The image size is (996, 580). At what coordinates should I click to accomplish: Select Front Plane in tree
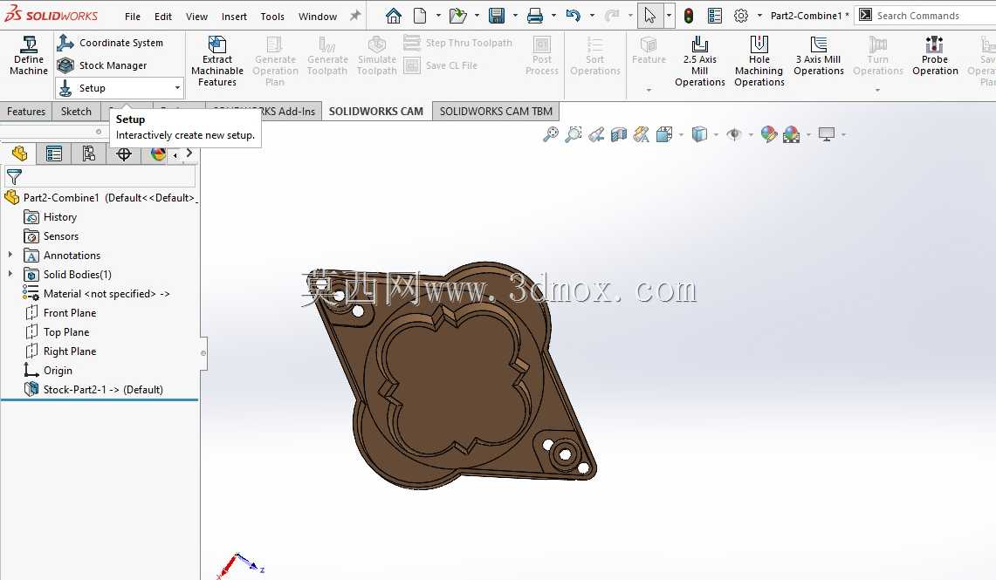[70, 313]
